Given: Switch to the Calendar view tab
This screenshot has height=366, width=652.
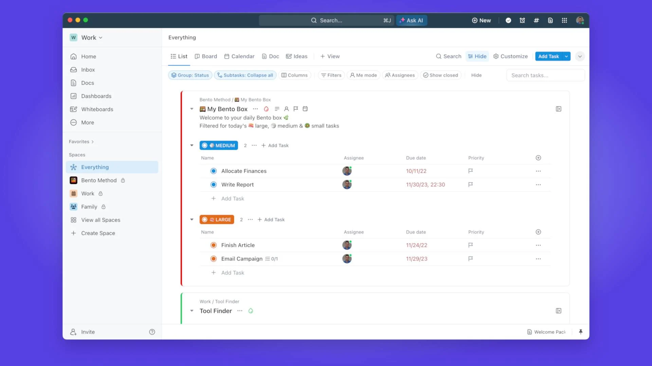Looking at the screenshot, I should click(x=239, y=56).
